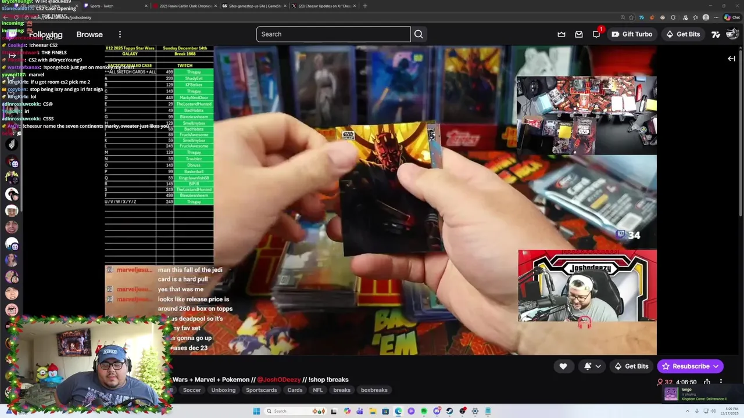Click Get Bits below the video
The image size is (744, 418).
631,366
